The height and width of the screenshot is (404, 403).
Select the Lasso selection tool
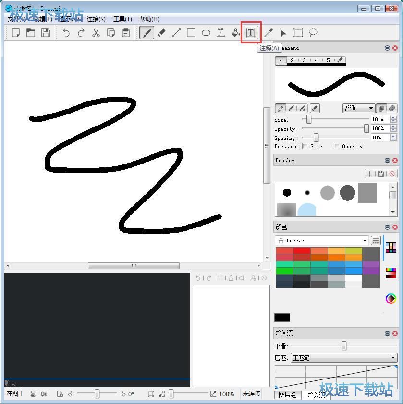[x=312, y=33]
